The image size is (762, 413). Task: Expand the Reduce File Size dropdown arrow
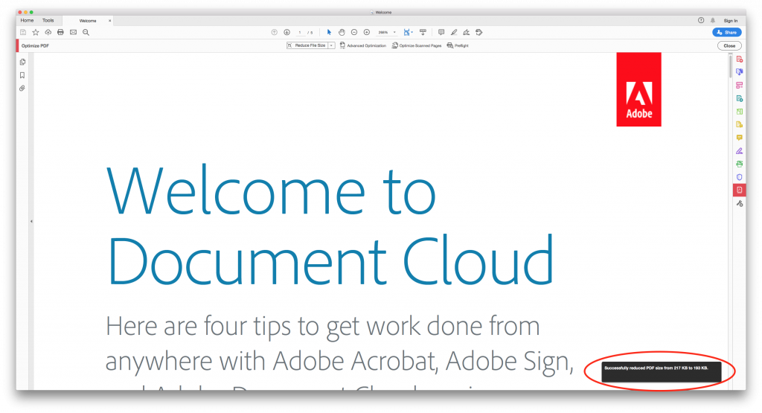(x=331, y=45)
